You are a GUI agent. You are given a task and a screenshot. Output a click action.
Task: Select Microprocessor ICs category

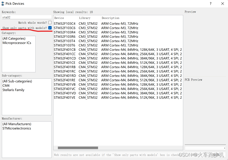17,43
